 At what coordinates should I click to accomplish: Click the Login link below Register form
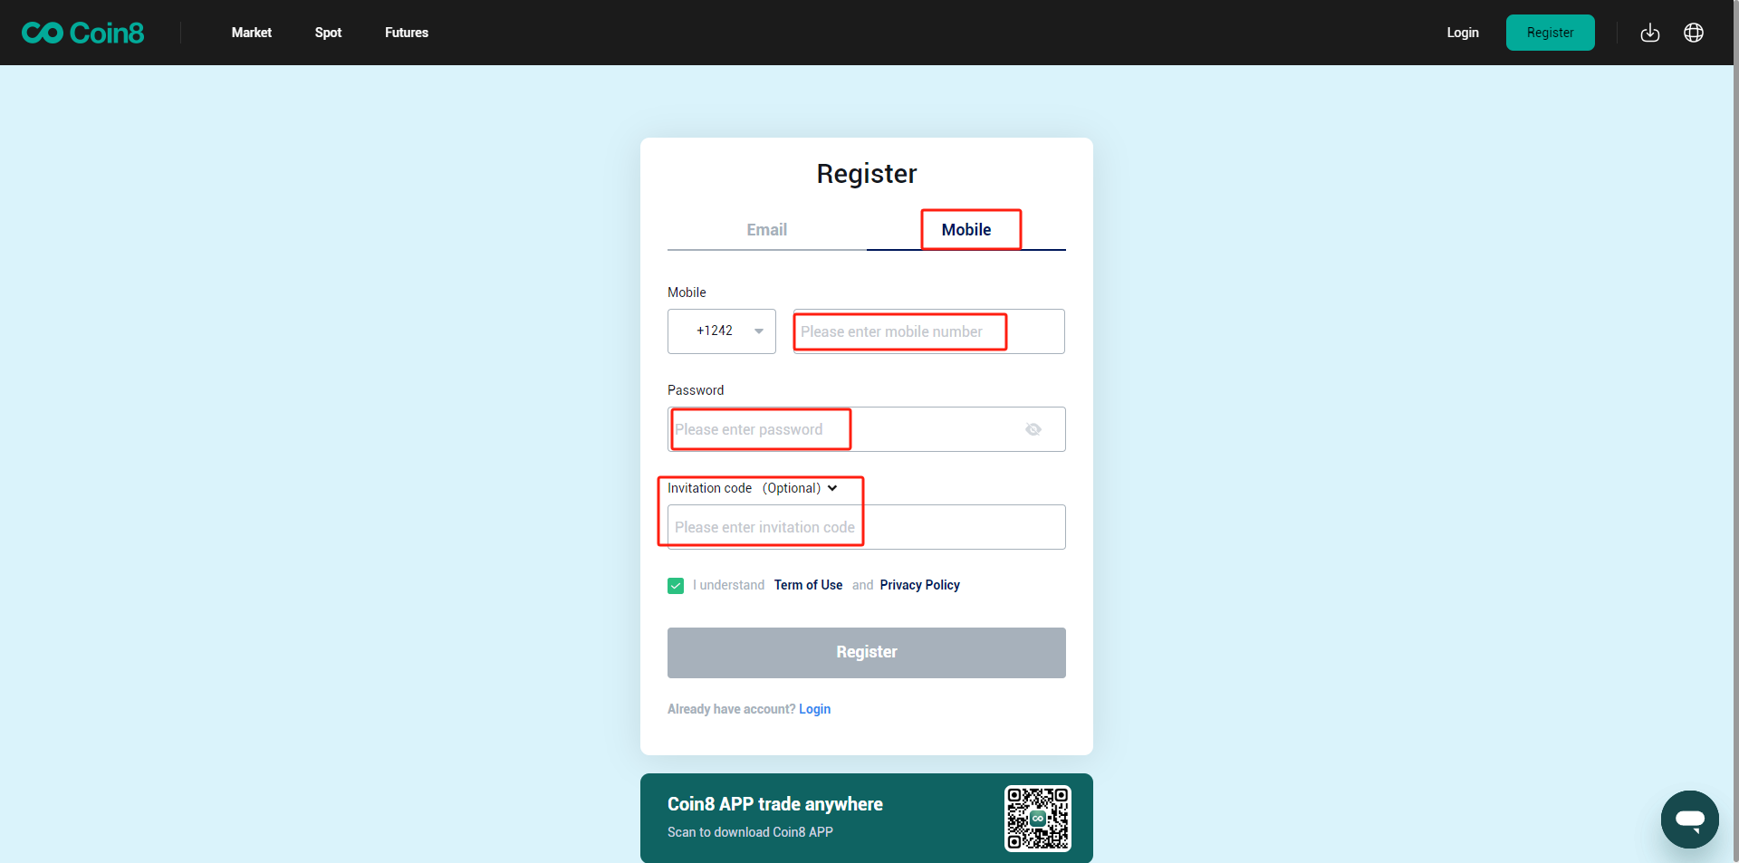(x=814, y=709)
